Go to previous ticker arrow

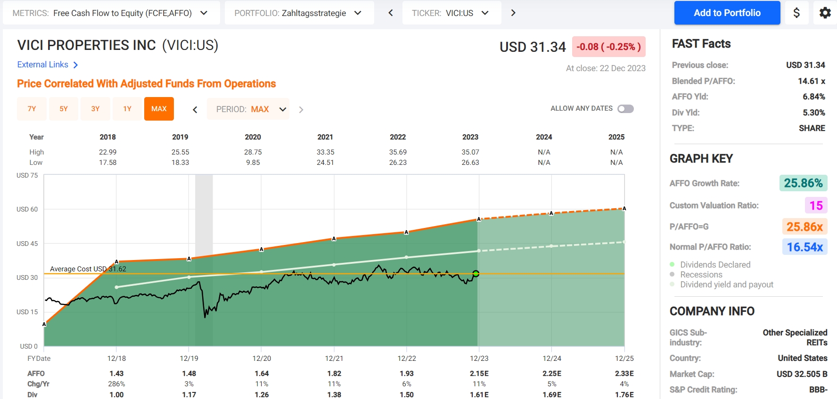pyautogui.click(x=390, y=13)
